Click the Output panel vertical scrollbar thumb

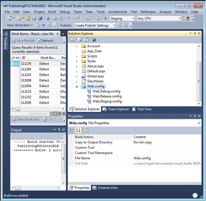63,159
